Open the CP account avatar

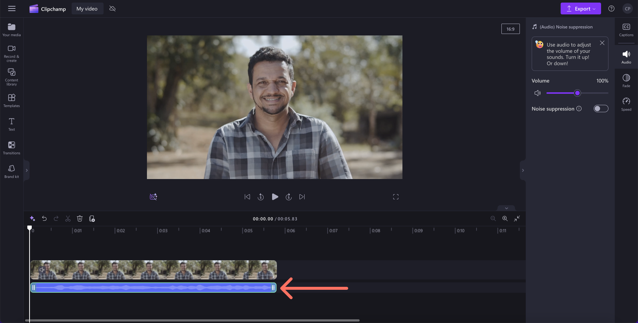[x=628, y=8]
